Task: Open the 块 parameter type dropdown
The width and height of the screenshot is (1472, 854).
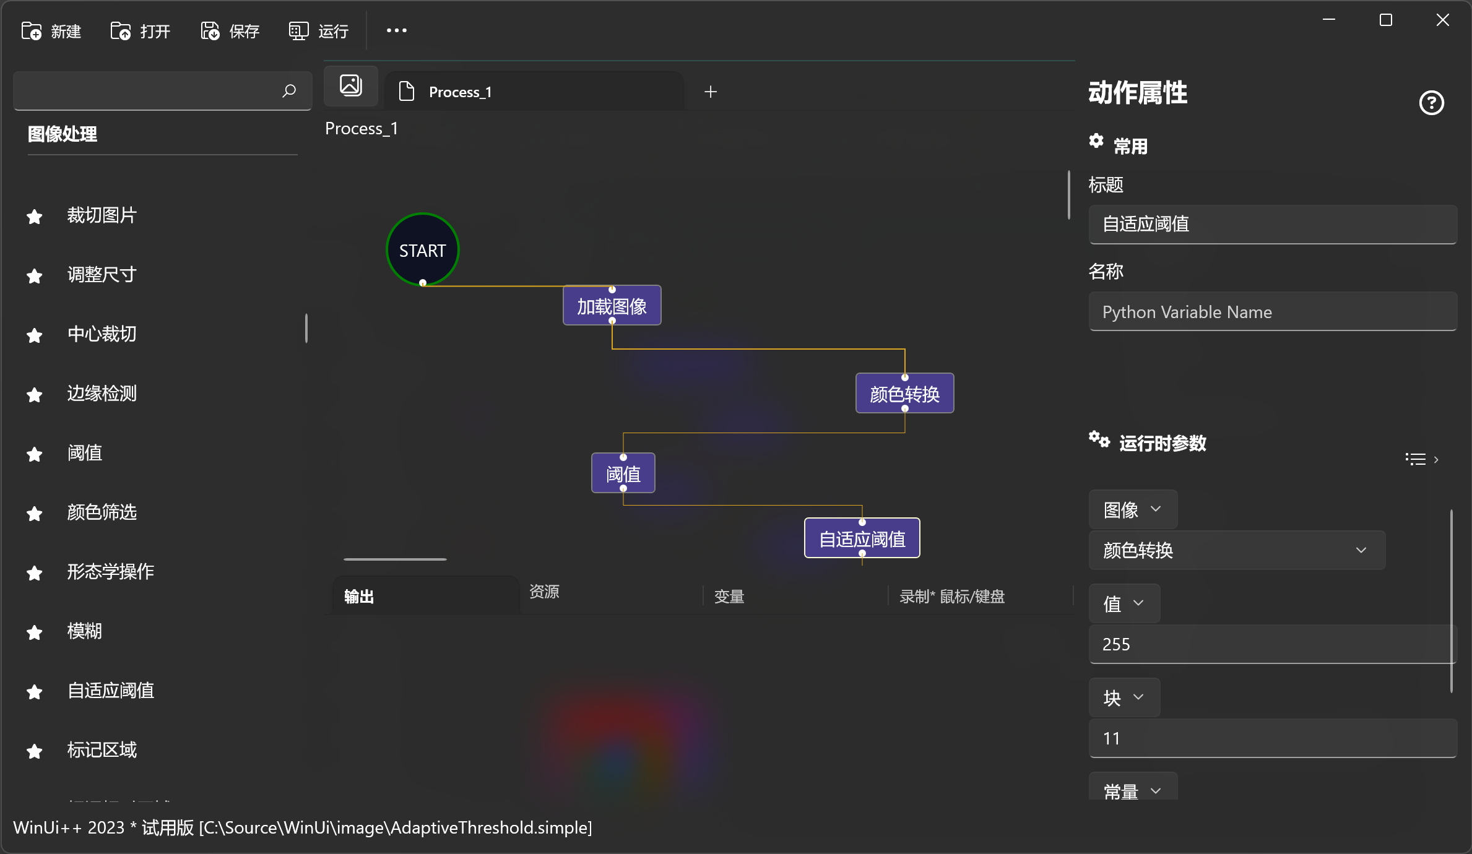Action: click(1124, 697)
